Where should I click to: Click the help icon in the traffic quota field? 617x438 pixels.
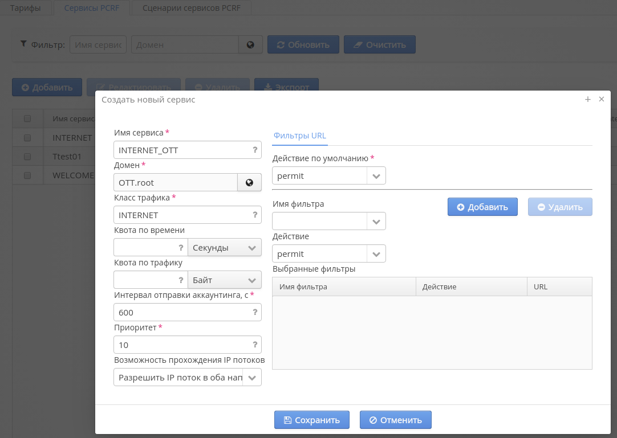pyautogui.click(x=181, y=280)
